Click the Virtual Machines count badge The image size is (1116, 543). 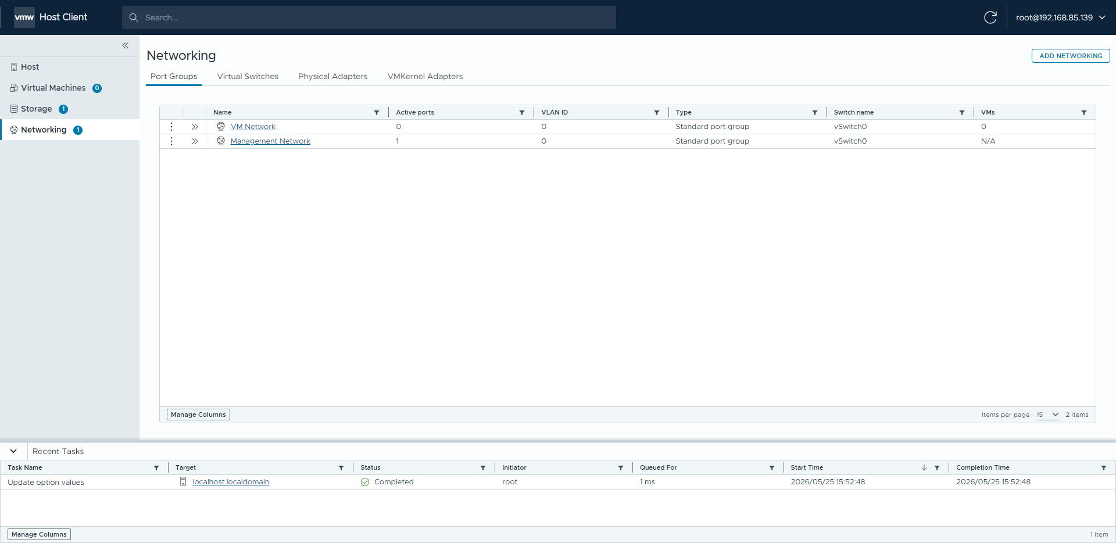[97, 88]
